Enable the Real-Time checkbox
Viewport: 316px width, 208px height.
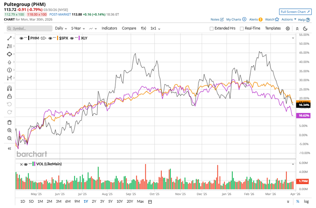pyautogui.click(x=242, y=29)
